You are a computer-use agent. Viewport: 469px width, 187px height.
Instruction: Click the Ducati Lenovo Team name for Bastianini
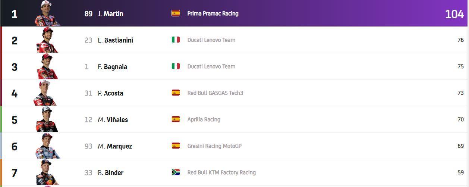coord(211,40)
